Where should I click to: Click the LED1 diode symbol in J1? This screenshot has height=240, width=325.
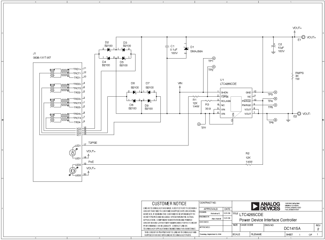pyautogui.click(x=72, y=153)
